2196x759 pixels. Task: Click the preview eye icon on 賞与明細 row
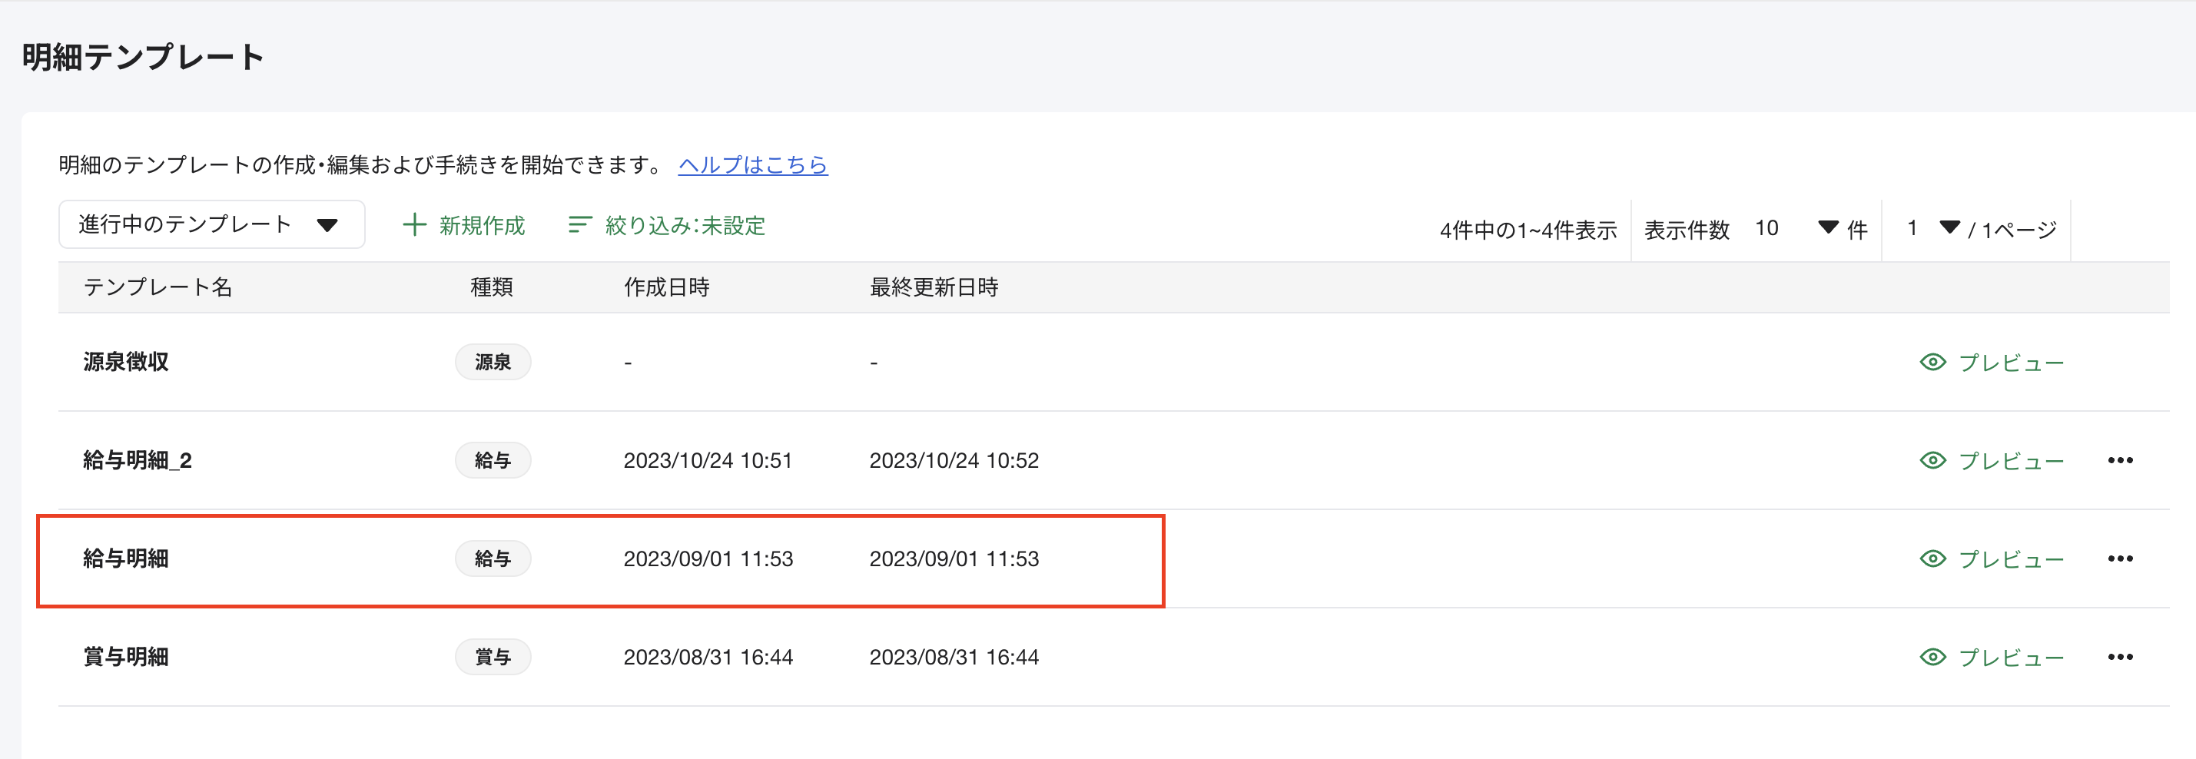(1933, 656)
